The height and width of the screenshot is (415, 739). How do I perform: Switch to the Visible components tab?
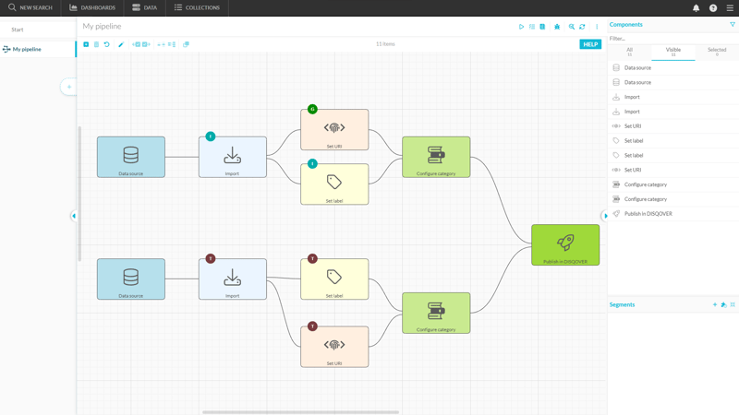673,52
